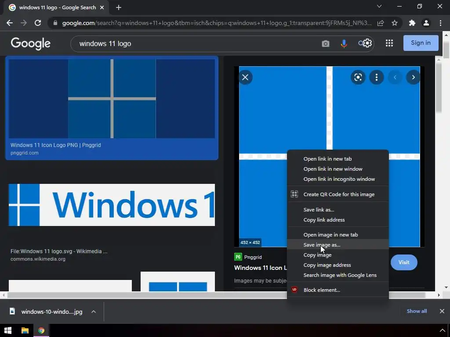Go to next image arrow
The height and width of the screenshot is (337, 450).
tap(413, 77)
